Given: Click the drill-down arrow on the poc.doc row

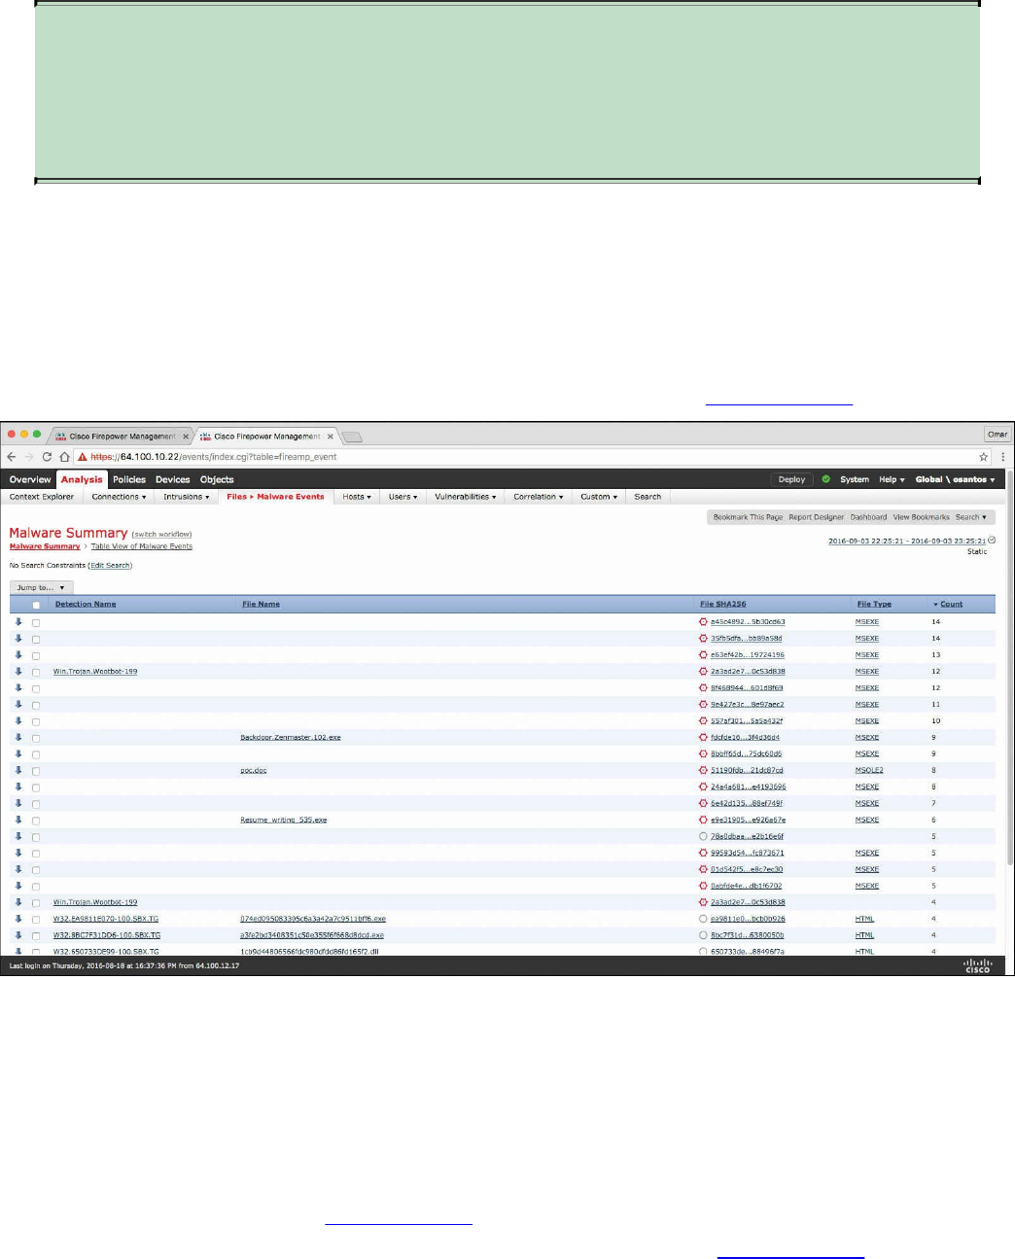Looking at the screenshot, I should pos(17,770).
